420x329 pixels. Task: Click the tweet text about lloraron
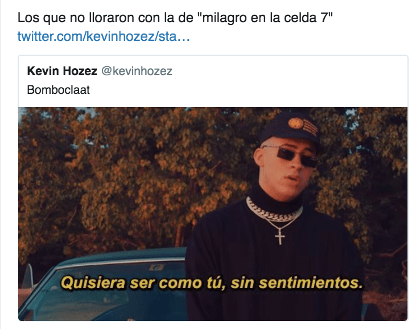pos(175,18)
